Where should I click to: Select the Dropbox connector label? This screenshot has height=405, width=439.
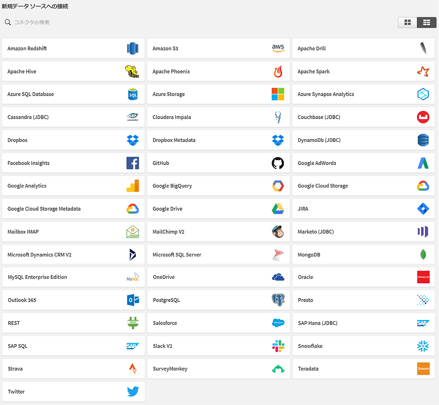coord(17,140)
